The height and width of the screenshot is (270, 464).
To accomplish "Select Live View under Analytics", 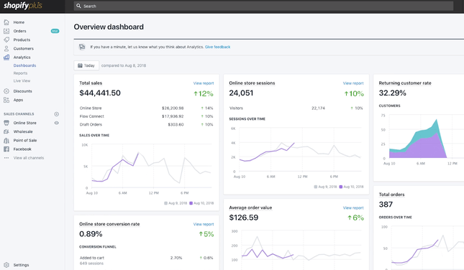I will click(x=22, y=81).
